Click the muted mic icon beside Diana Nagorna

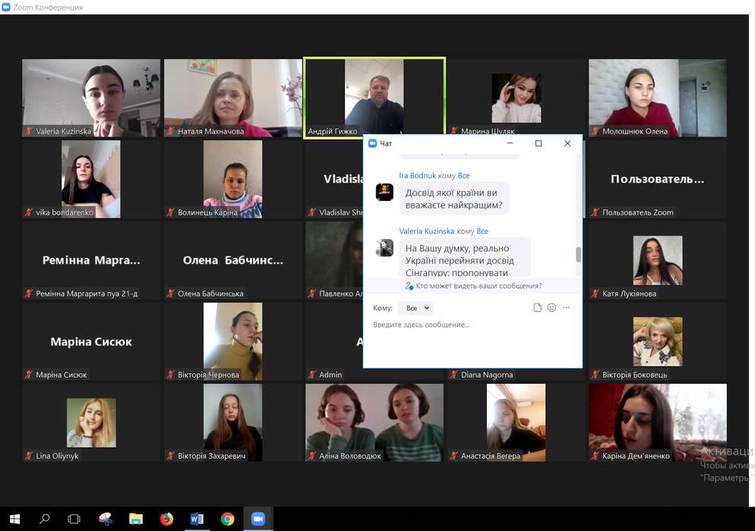[453, 375]
